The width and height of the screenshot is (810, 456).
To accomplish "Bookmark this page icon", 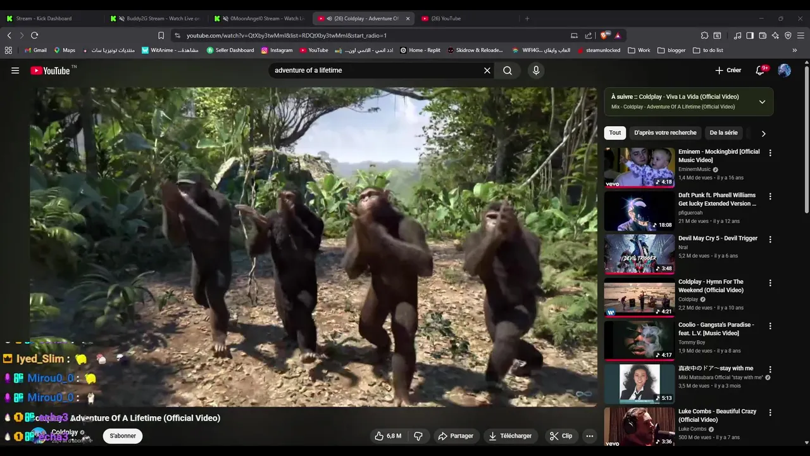I will point(161,35).
